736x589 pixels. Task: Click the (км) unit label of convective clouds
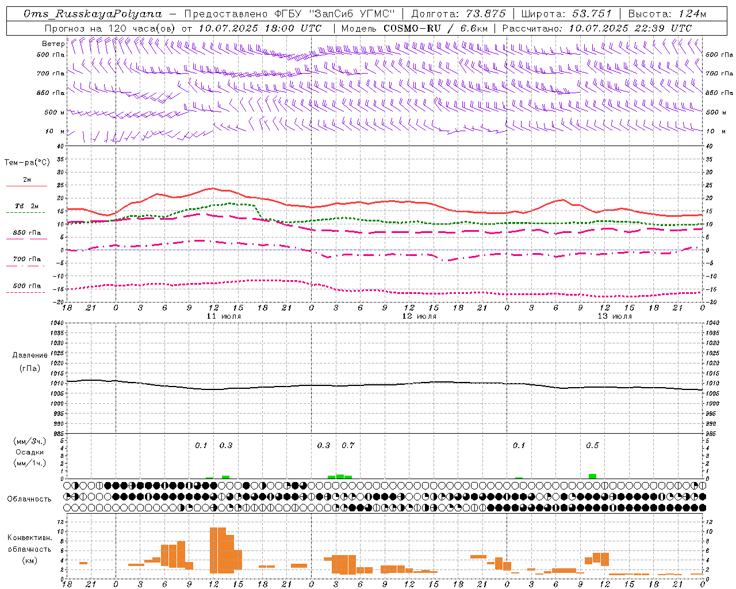click(29, 560)
